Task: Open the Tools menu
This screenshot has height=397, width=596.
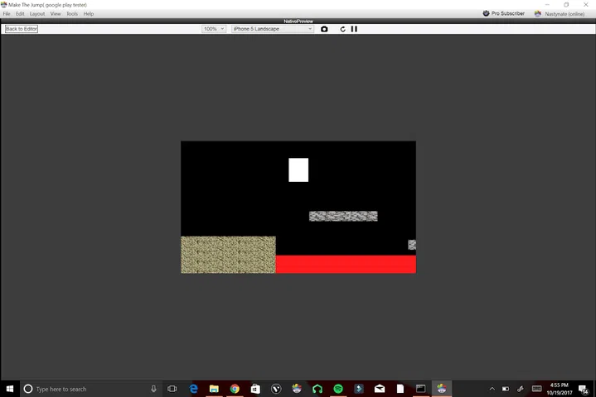Action: [x=72, y=14]
